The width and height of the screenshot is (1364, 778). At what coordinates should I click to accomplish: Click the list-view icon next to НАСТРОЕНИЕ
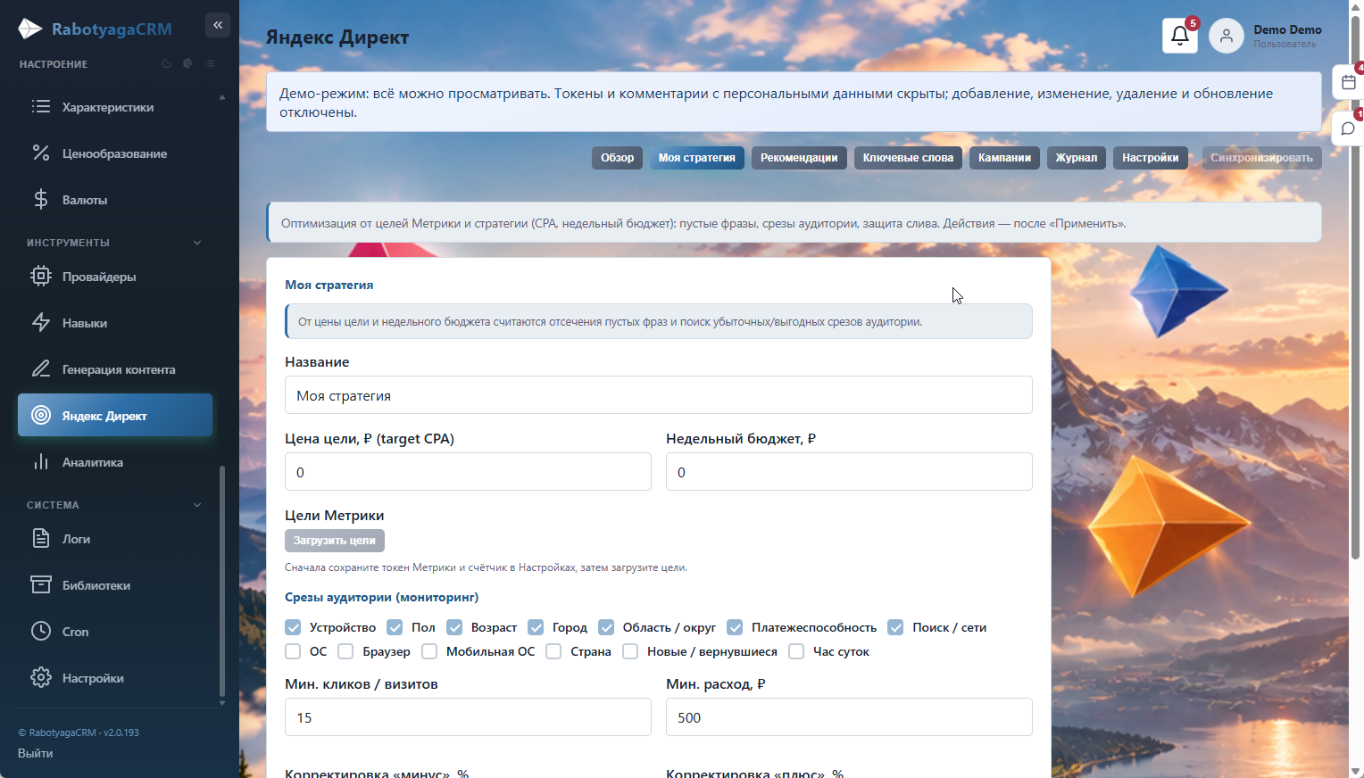click(x=210, y=64)
